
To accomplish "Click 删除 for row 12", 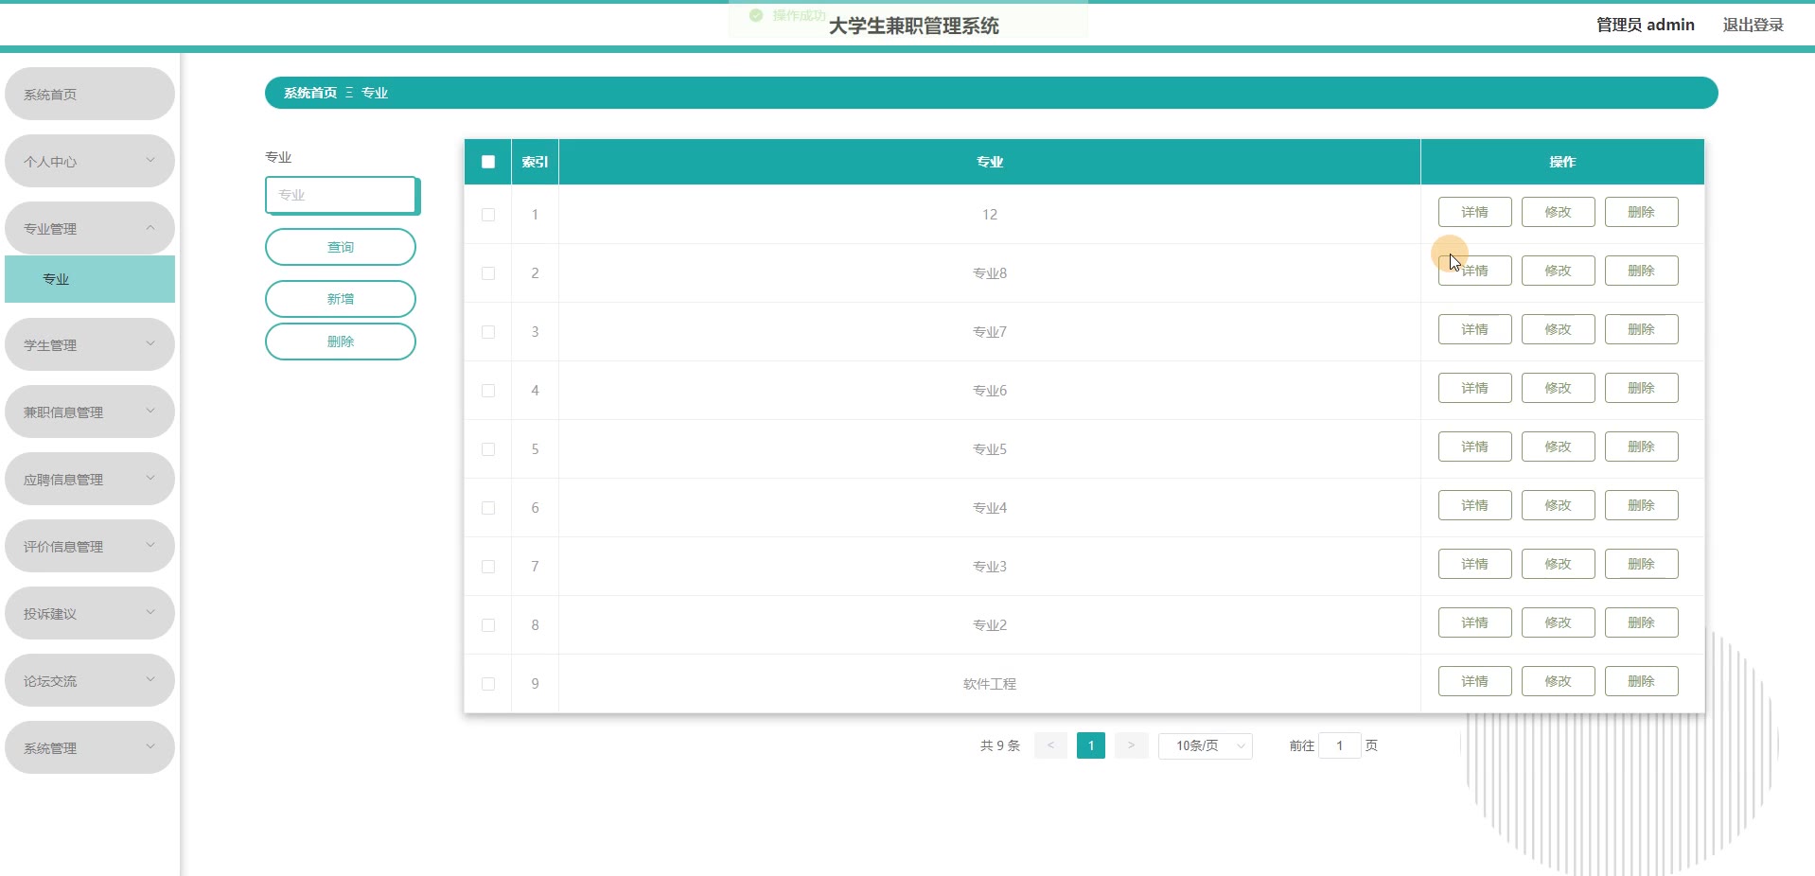I will (1642, 212).
